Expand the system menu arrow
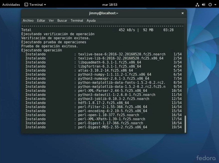Screen dimensions: 219x163 point(215,5)
